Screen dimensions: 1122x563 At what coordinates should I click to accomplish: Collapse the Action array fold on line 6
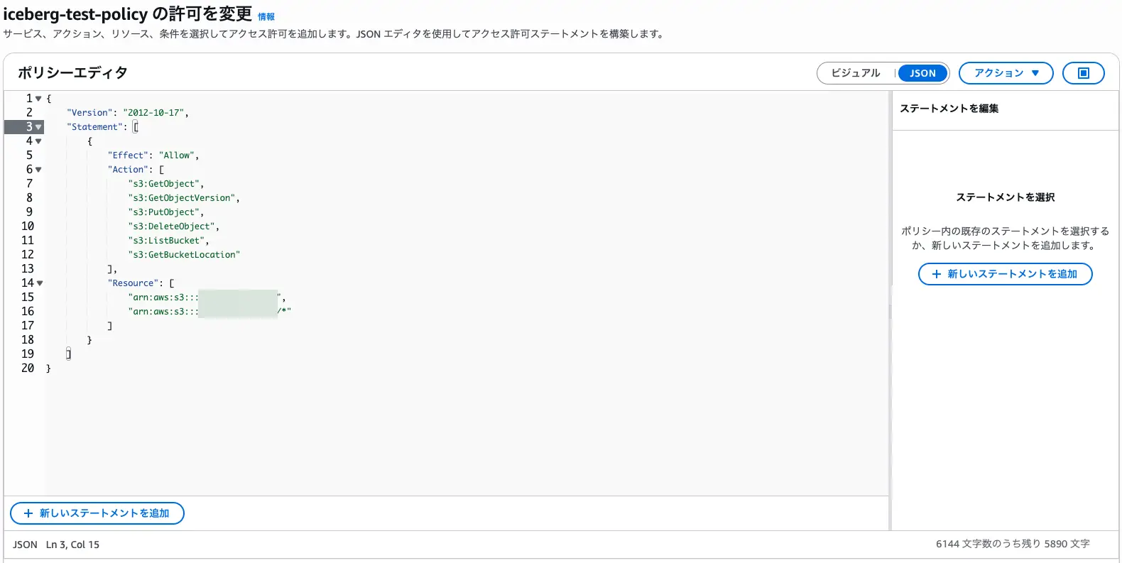coord(39,169)
